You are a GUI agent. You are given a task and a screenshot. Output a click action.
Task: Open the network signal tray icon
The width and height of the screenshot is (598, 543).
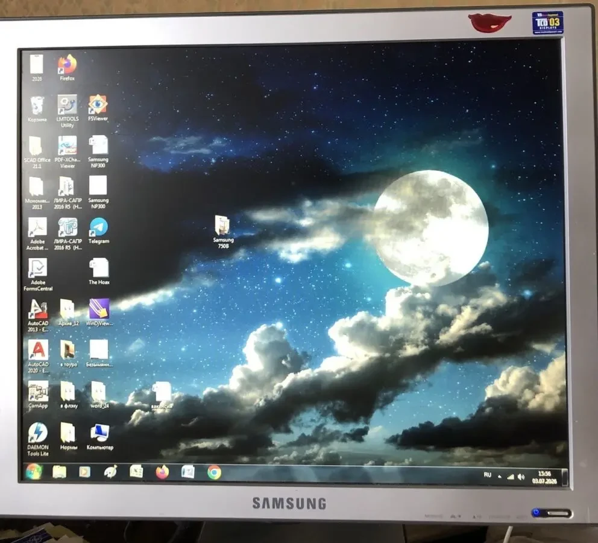(x=510, y=477)
